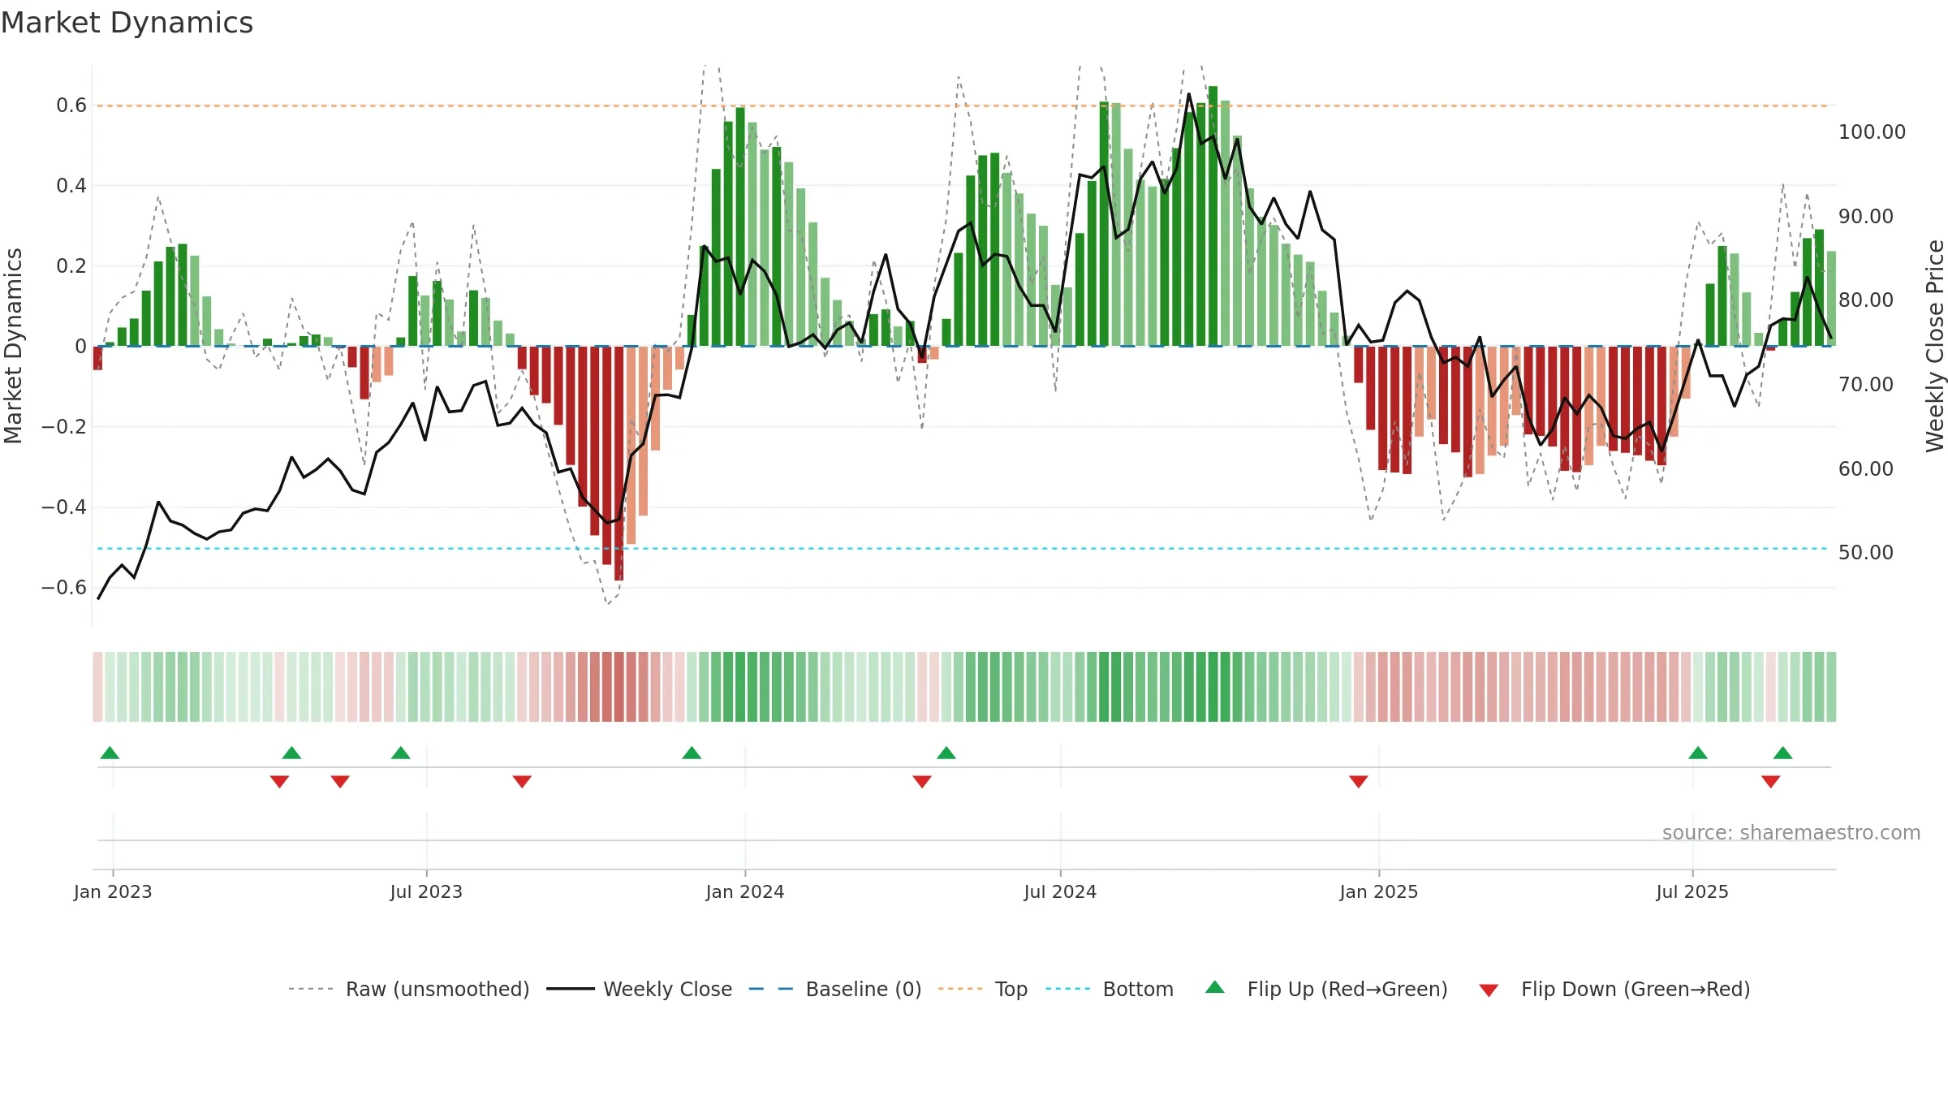The width and height of the screenshot is (1948, 1096).
Task: Select the red flip-down marker in May 2023
Action: [x=340, y=782]
